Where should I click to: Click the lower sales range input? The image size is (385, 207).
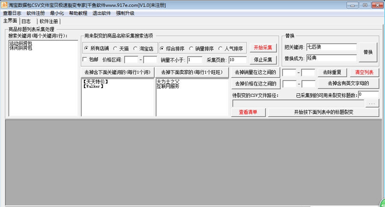click(289, 72)
